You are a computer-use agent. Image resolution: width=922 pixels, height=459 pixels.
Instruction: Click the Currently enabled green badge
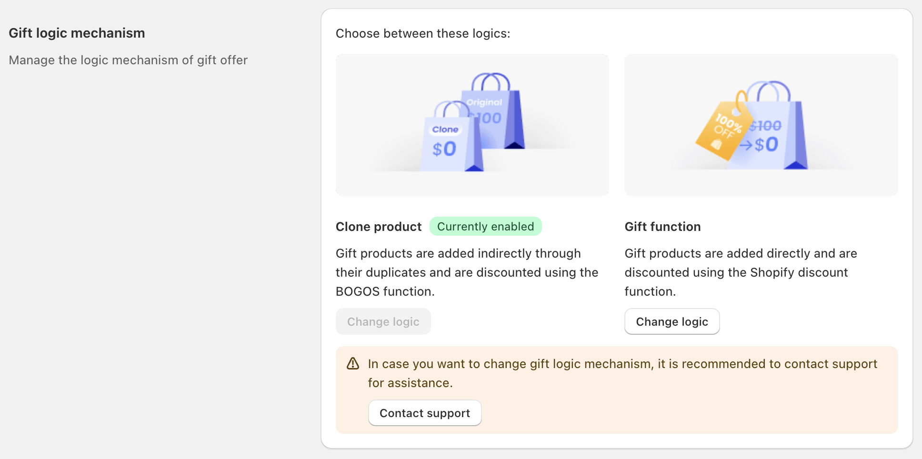(486, 226)
